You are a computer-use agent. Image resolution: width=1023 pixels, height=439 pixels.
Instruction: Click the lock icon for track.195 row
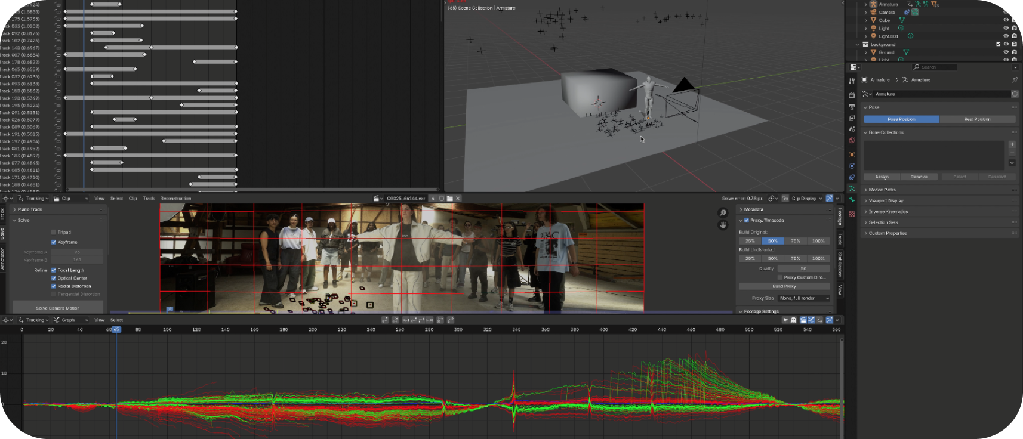[58, 105]
